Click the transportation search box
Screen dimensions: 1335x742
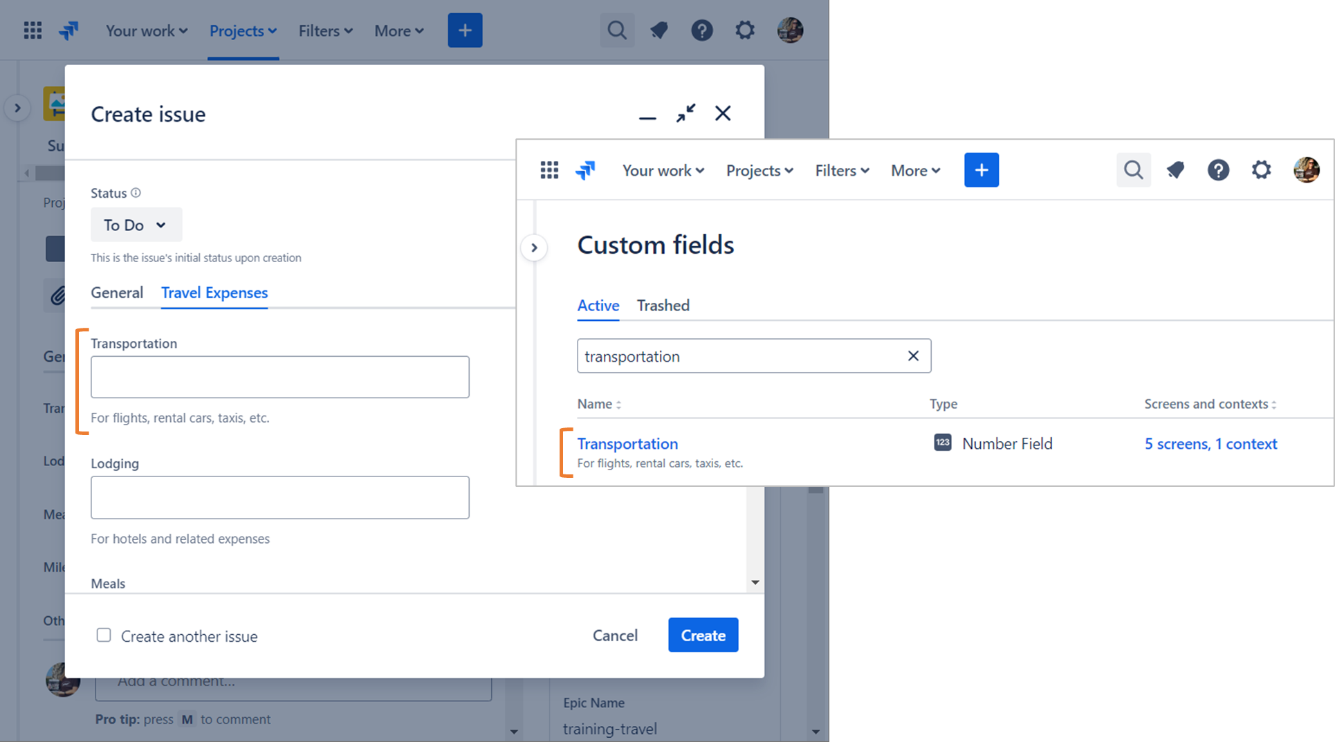click(x=754, y=355)
